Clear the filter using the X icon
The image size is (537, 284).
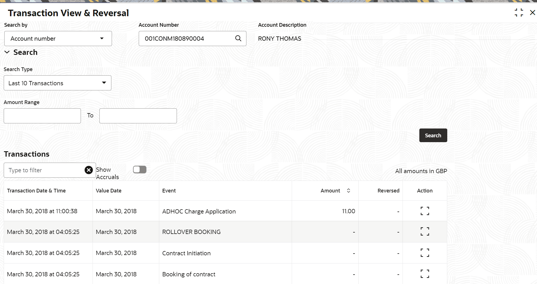pos(89,170)
